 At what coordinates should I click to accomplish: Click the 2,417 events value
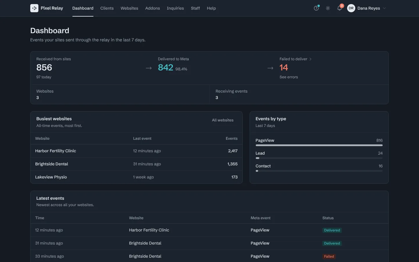(x=233, y=151)
